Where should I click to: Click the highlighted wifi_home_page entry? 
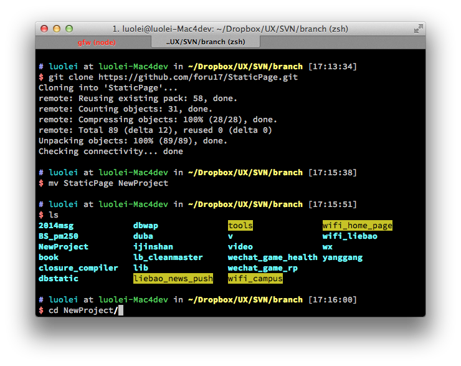click(x=358, y=226)
